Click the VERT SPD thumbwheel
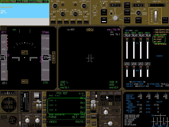The width and height of the screenshot is (169, 127). click(x=156, y=16)
